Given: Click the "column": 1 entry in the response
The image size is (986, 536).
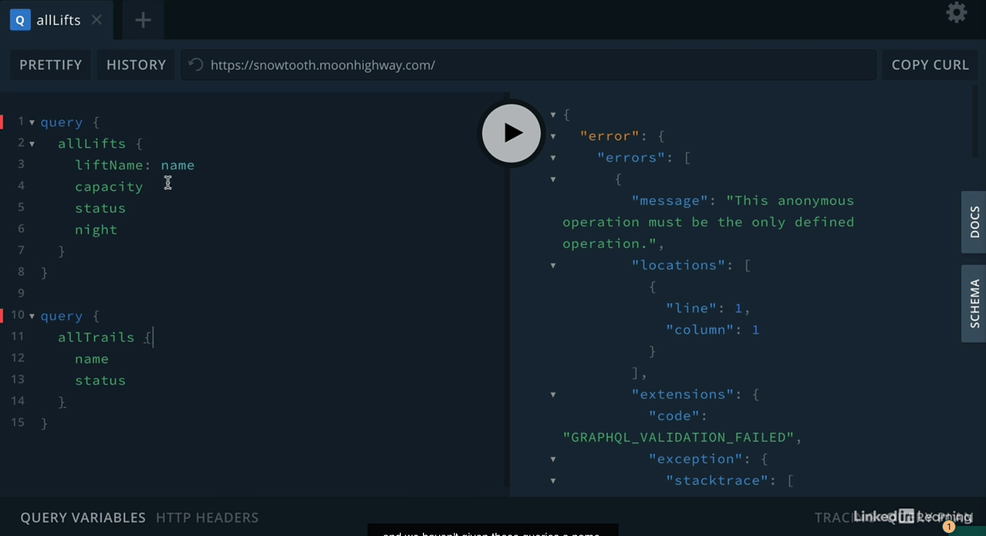Looking at the screenshot, I should click(713, 330).
